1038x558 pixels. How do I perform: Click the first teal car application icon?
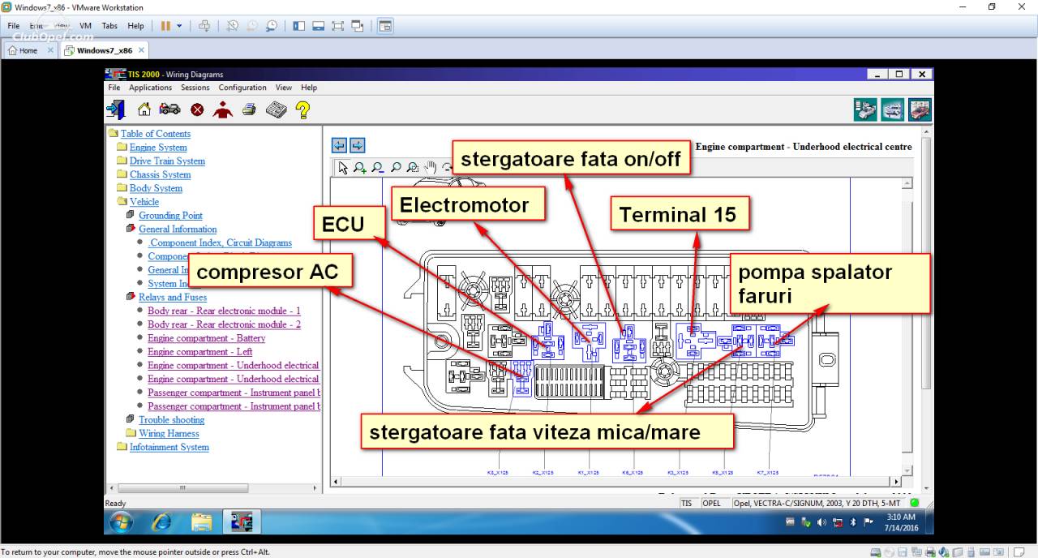point(865,109)
